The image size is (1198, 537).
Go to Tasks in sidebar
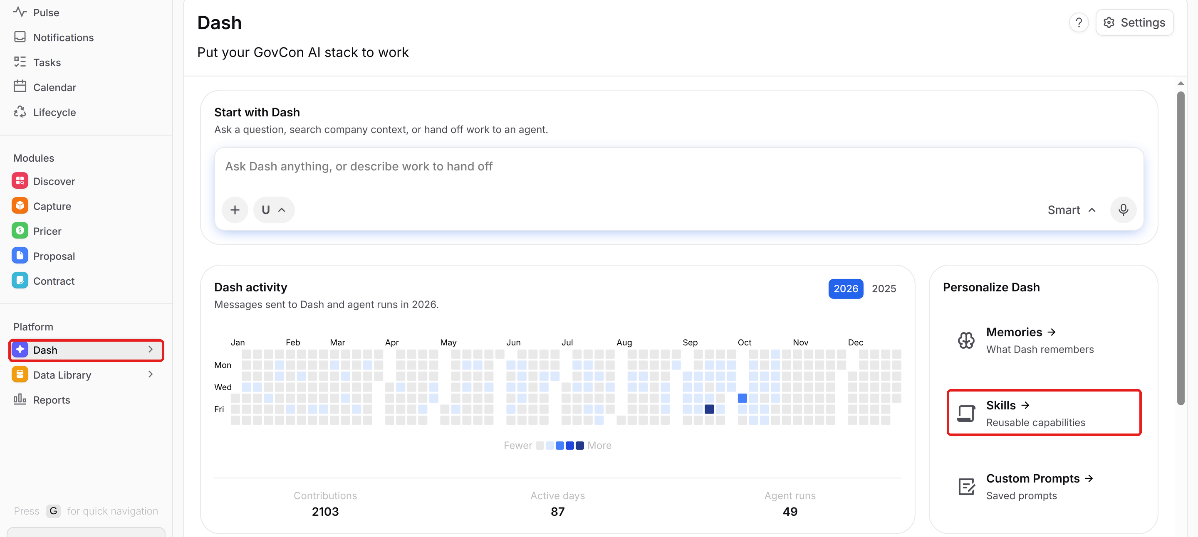coord(47,62)
